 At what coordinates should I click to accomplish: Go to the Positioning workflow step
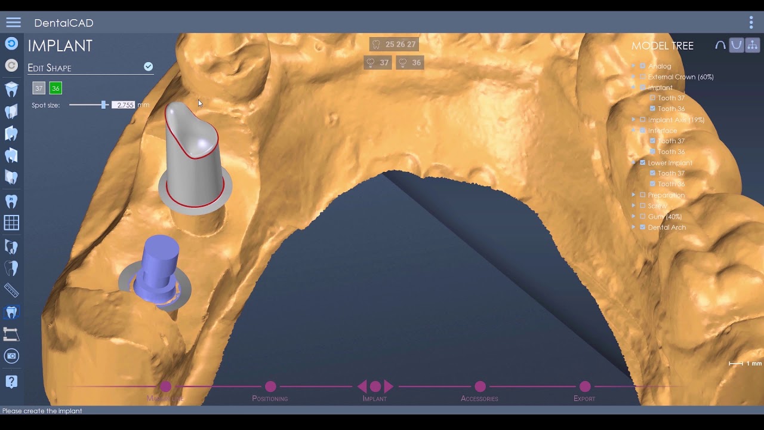click(270, 387)
